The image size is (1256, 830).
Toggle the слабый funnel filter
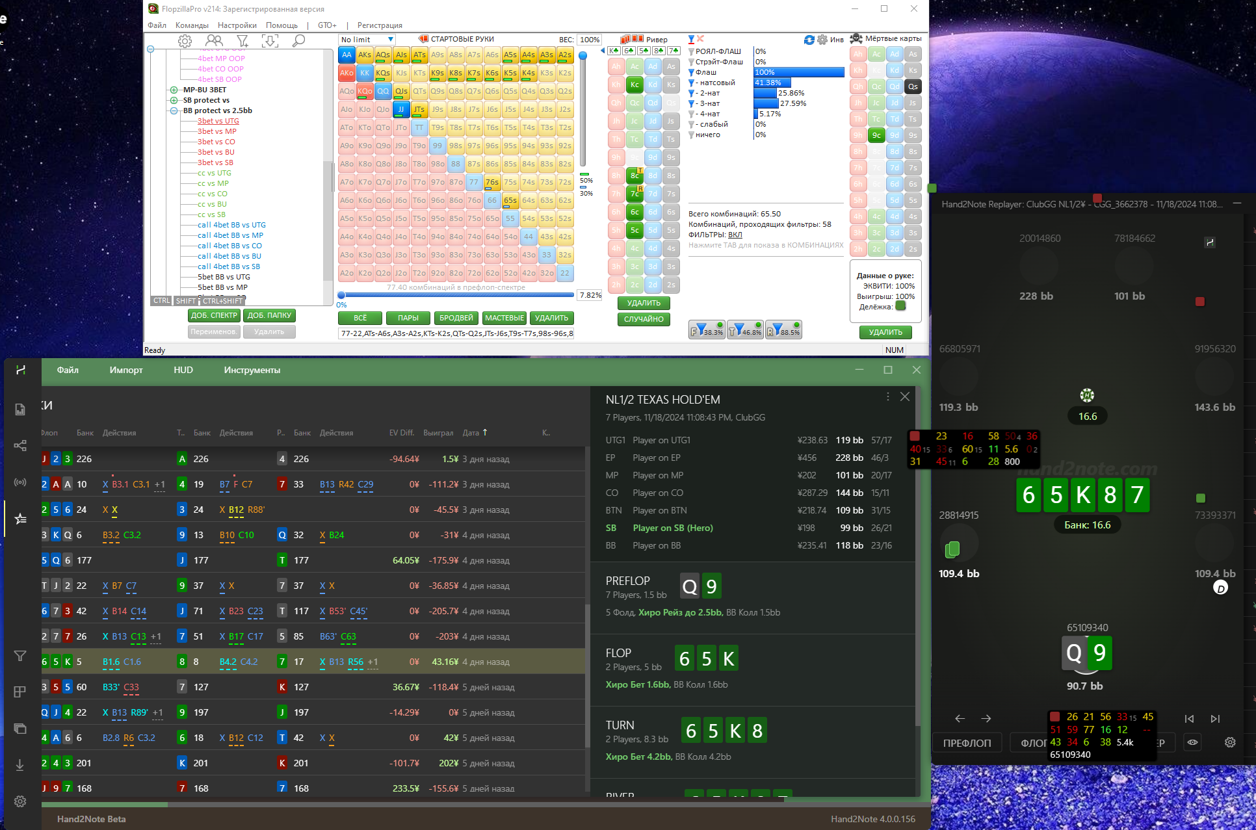[x=692, y=124]
